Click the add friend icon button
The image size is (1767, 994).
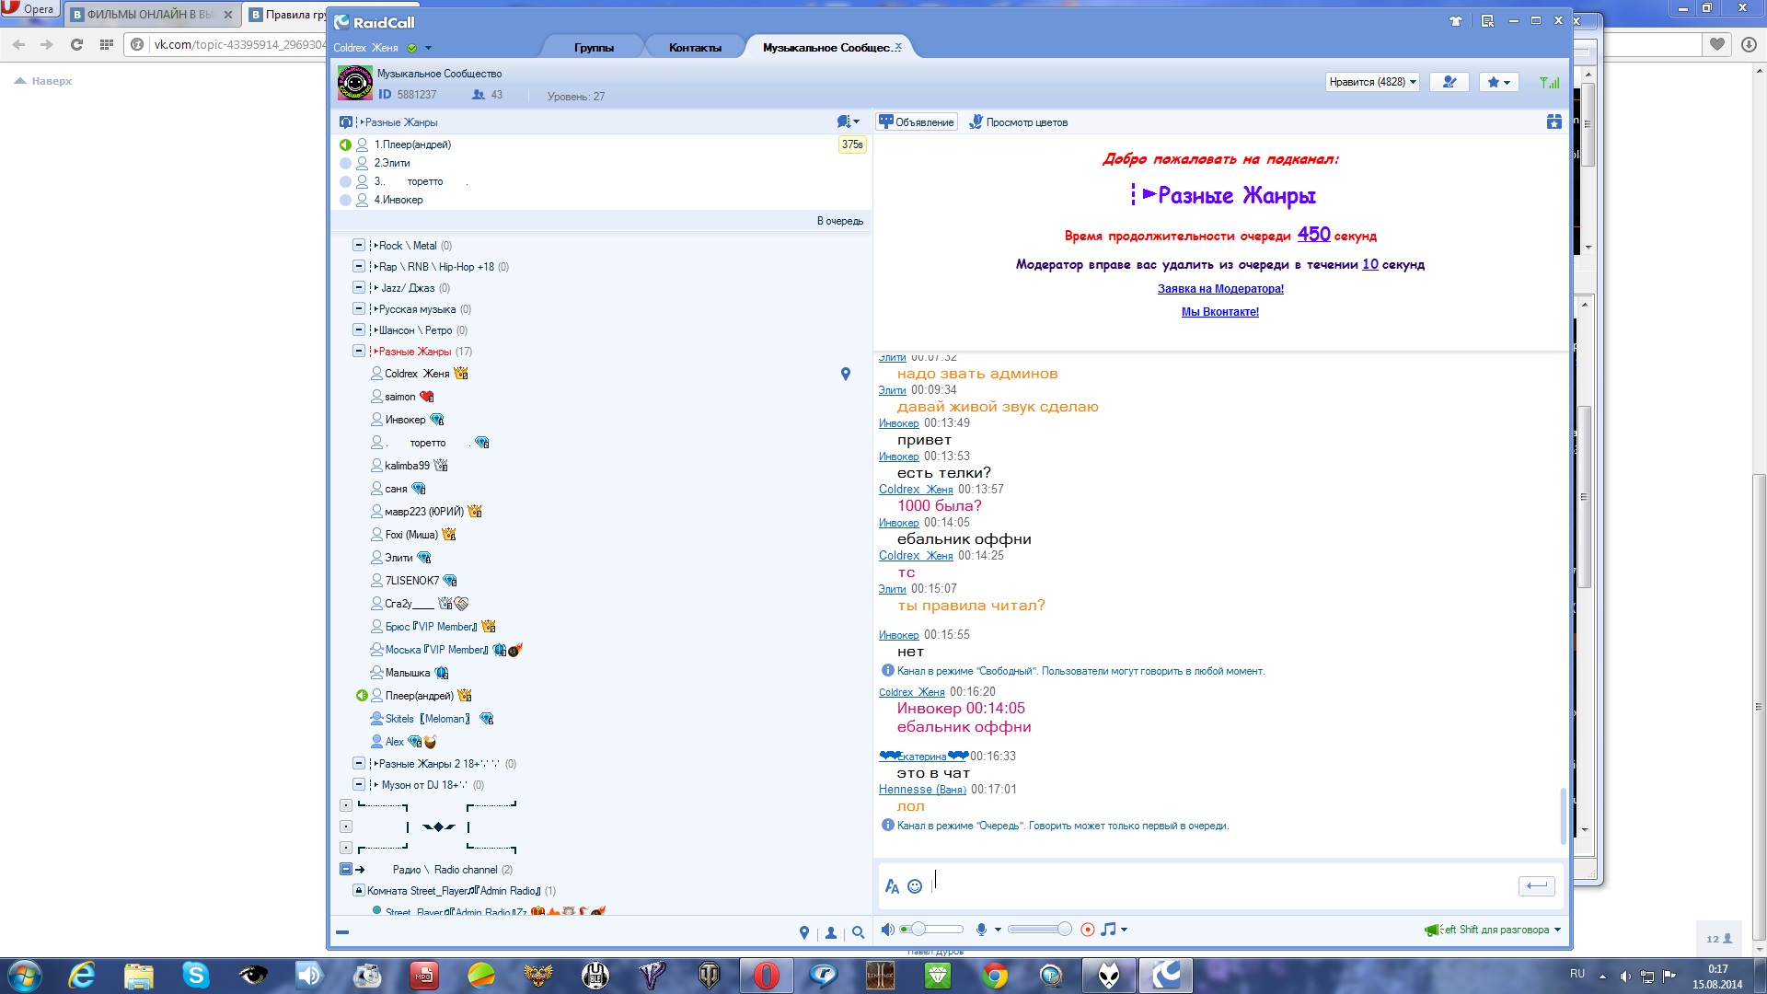pyautogui.click(x=1449, y=82)
